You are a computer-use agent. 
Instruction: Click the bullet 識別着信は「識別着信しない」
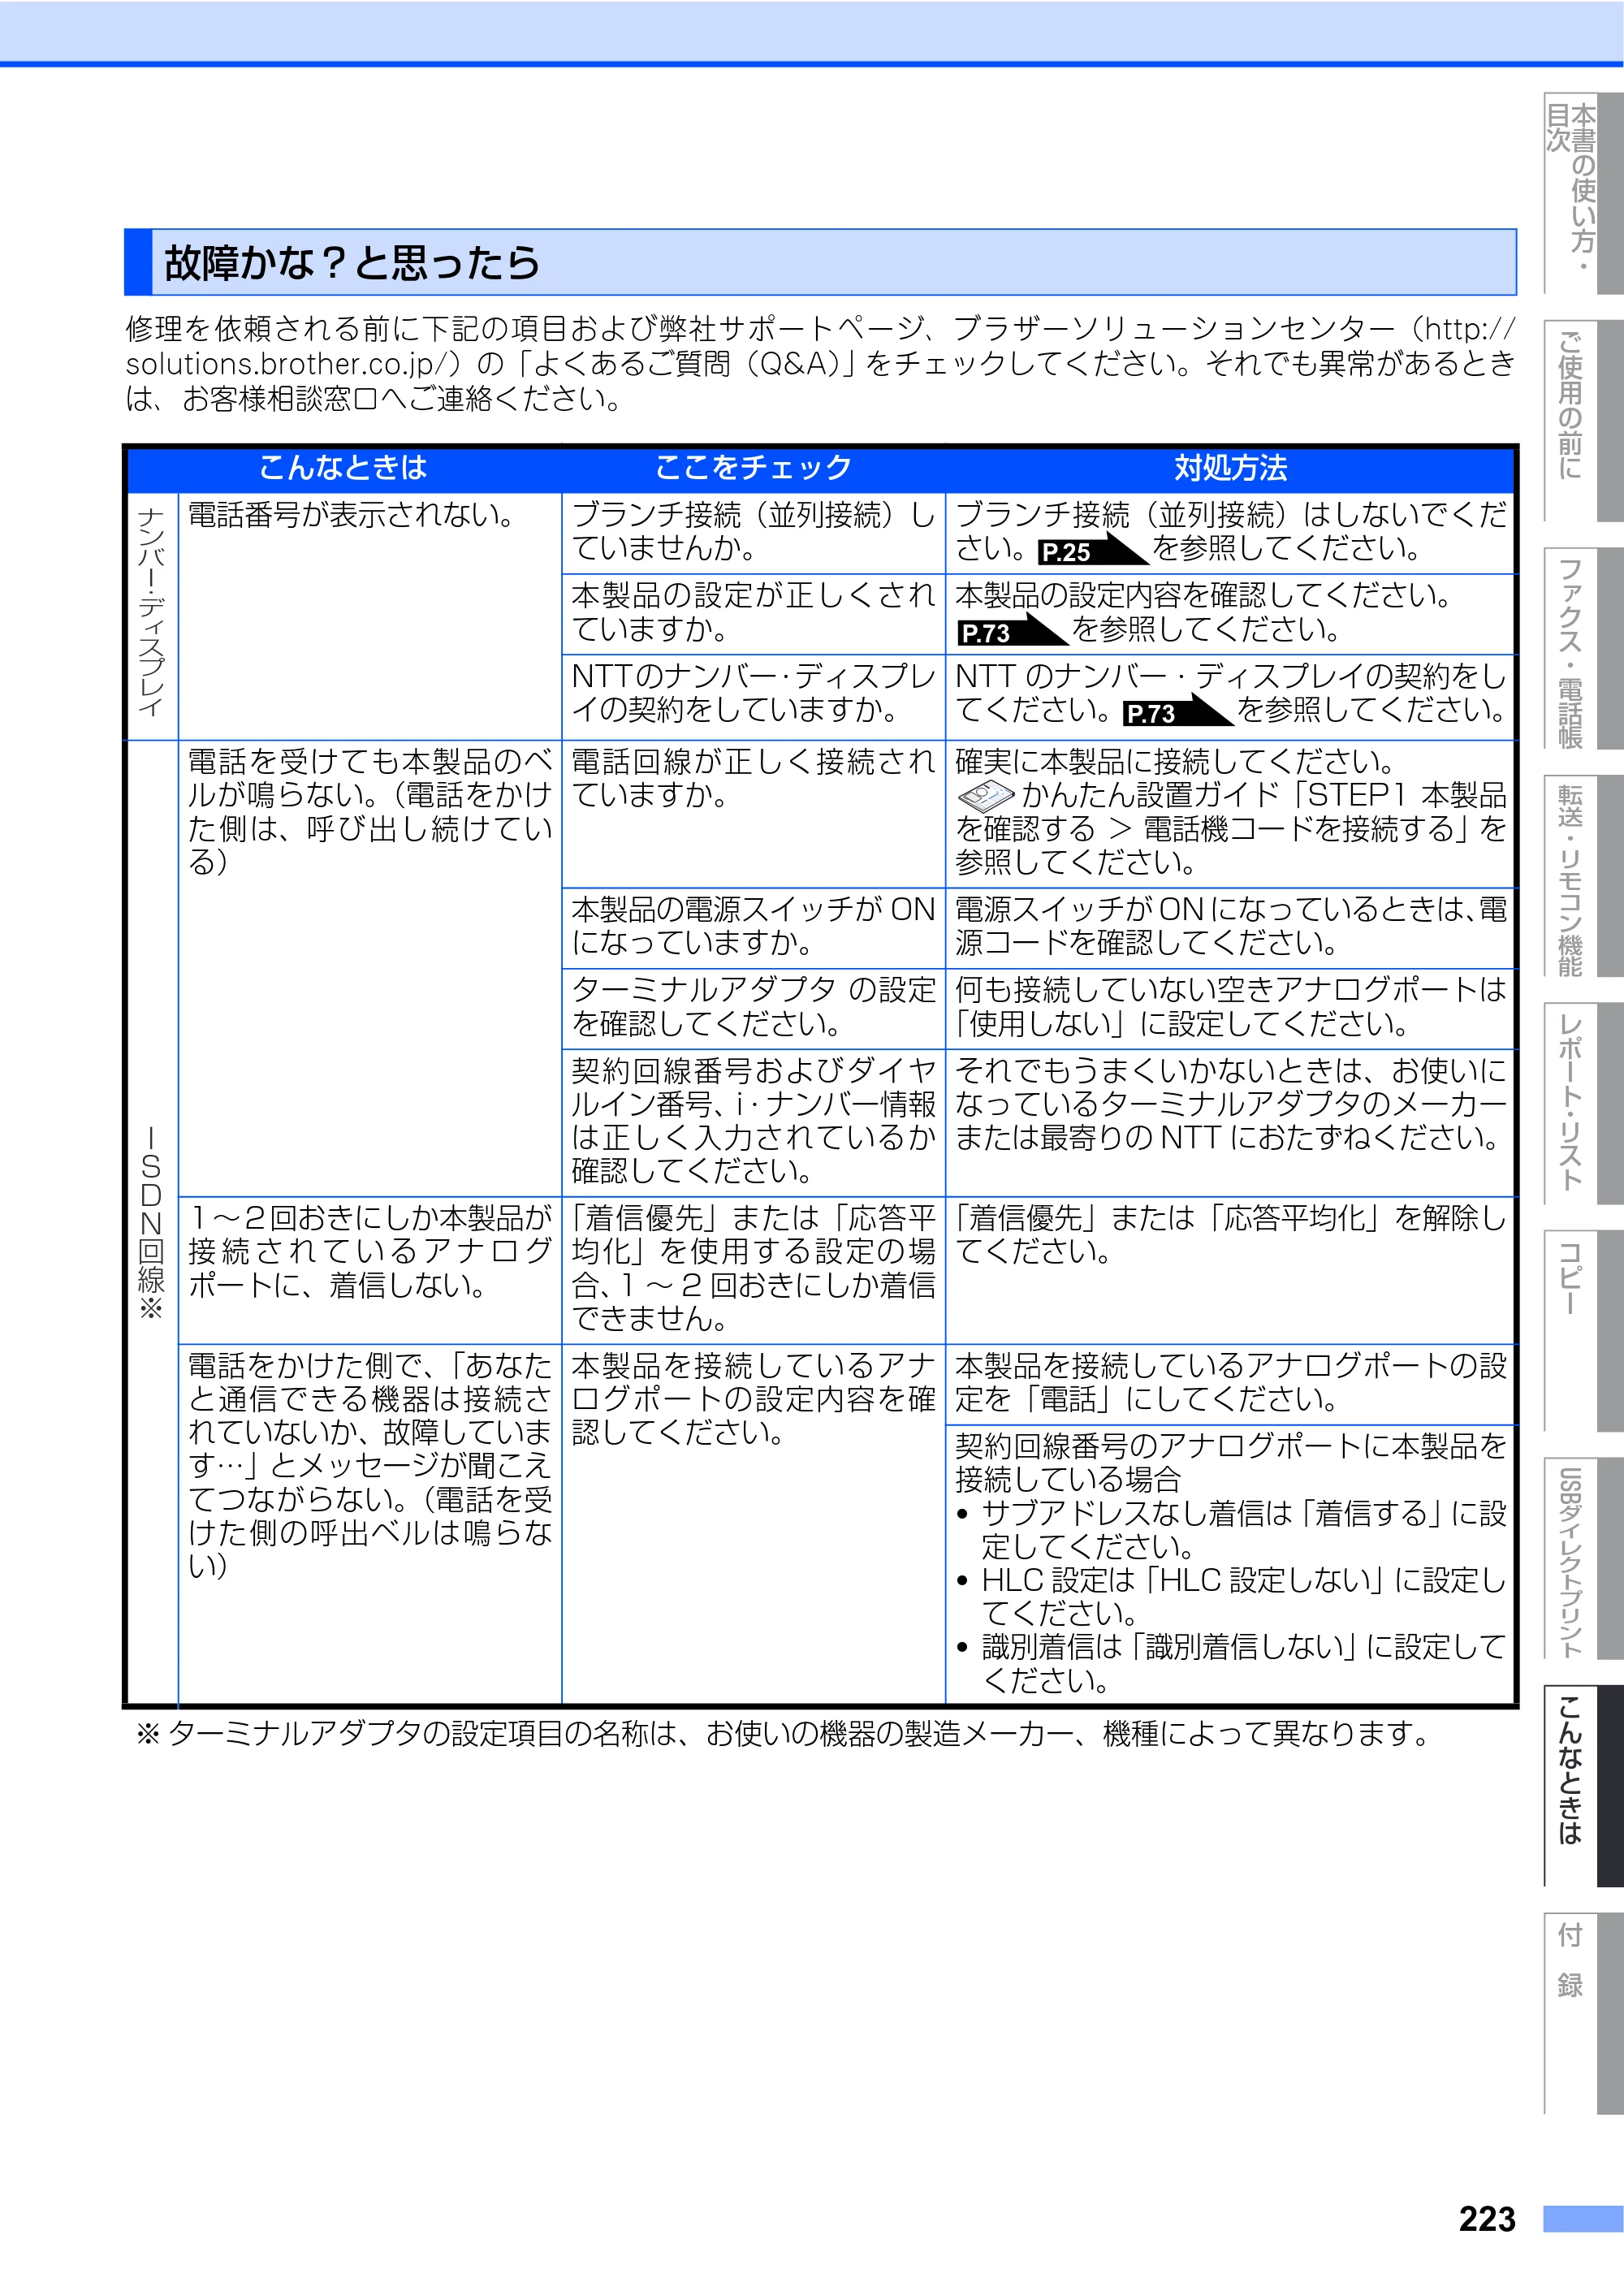click(1232, 1664)
